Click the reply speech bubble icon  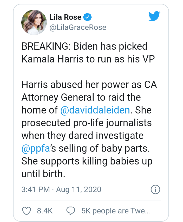(71, 211)
